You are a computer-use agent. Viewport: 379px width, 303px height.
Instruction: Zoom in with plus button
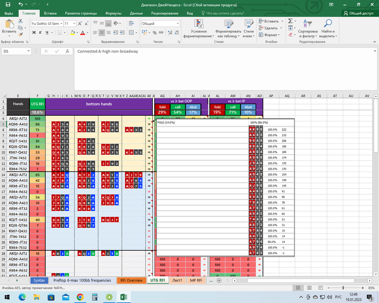pyautogui.click(x=363, y=288)
